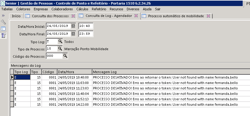Open the Recursos menu
Image resolution: width=250 pixels, height=116 pixels.
click(x=116, y=9)
